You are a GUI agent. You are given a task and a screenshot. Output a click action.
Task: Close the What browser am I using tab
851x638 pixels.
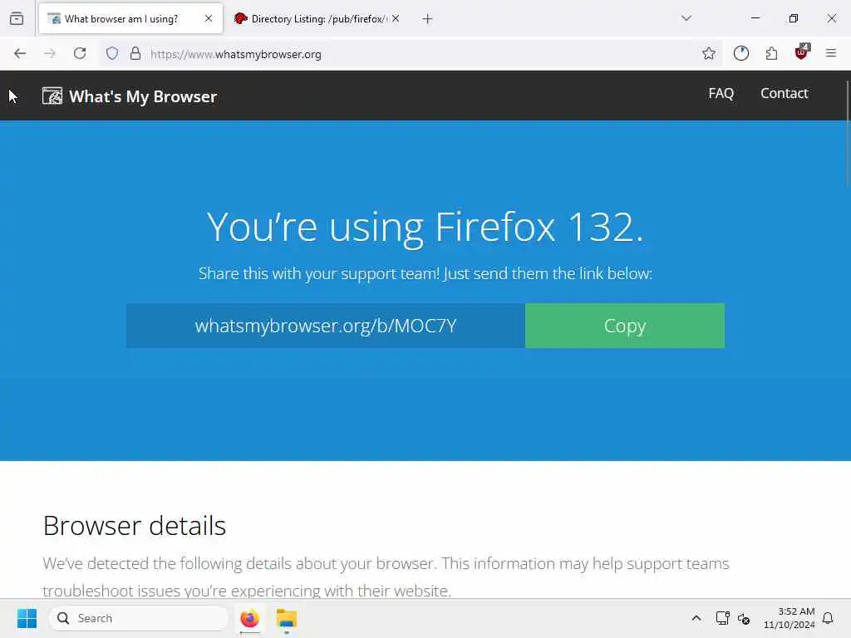point(209,18)
